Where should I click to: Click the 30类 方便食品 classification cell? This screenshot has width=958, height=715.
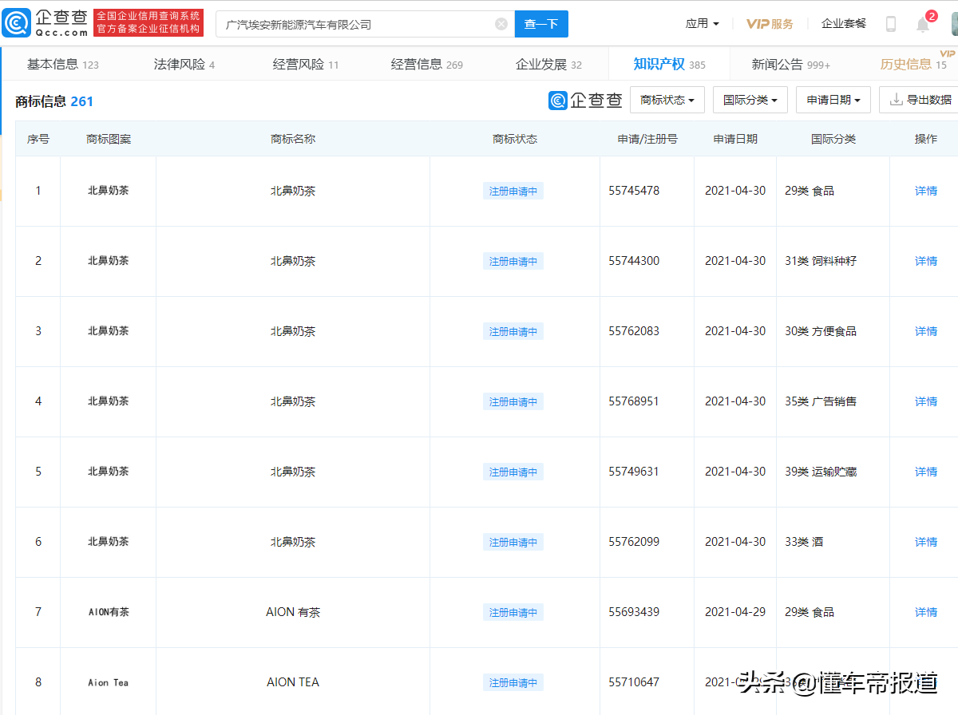(821, 331)
